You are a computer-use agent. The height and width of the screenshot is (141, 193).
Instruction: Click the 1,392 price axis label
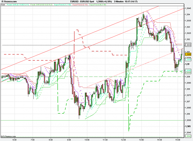click(187, 39)
